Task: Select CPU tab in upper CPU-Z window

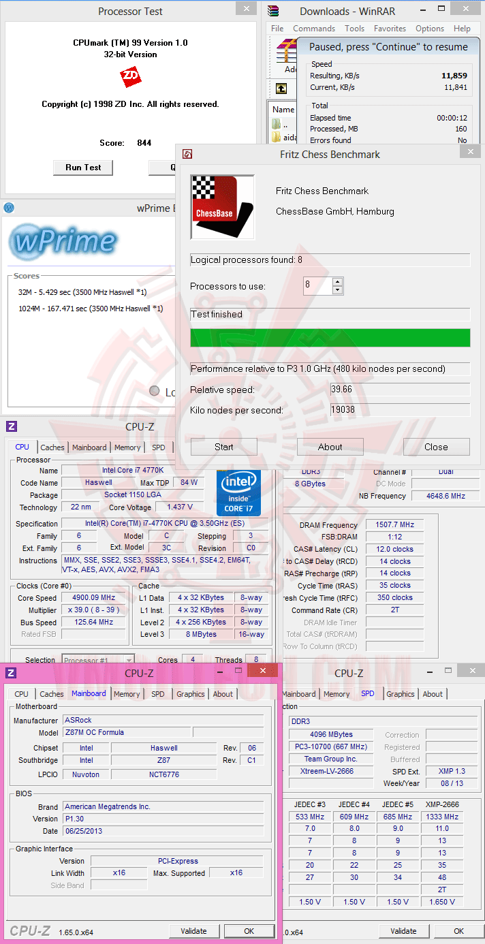Action: (22, 447)
